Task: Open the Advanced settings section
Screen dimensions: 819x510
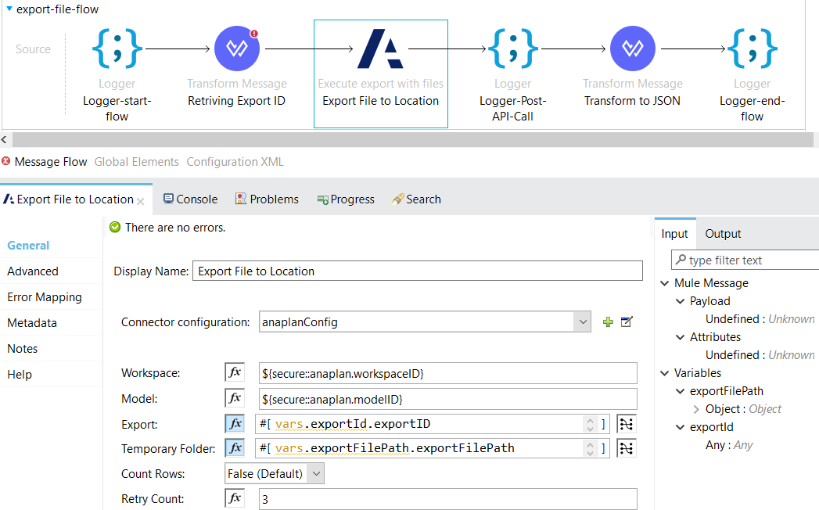Action: (32, 271)
